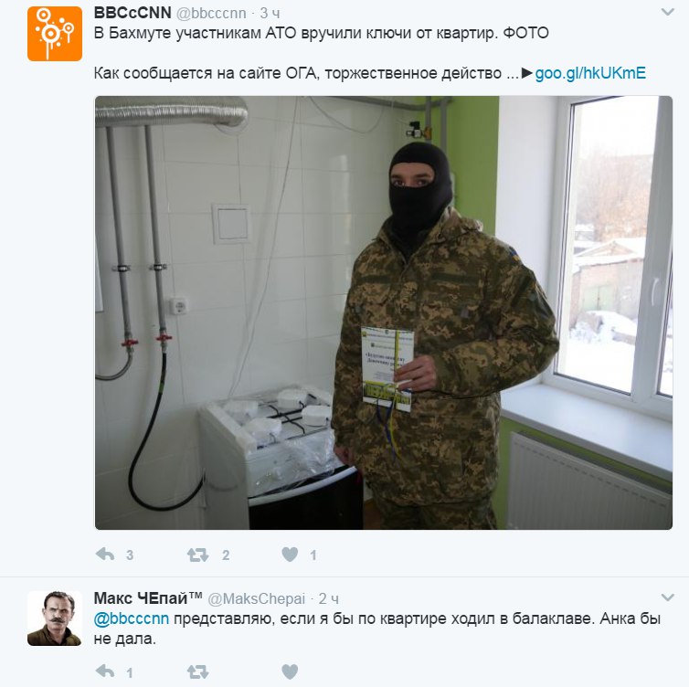Like the BBCcCNN tweet
This screenshot has width=689, height=687.
point(290,555)
